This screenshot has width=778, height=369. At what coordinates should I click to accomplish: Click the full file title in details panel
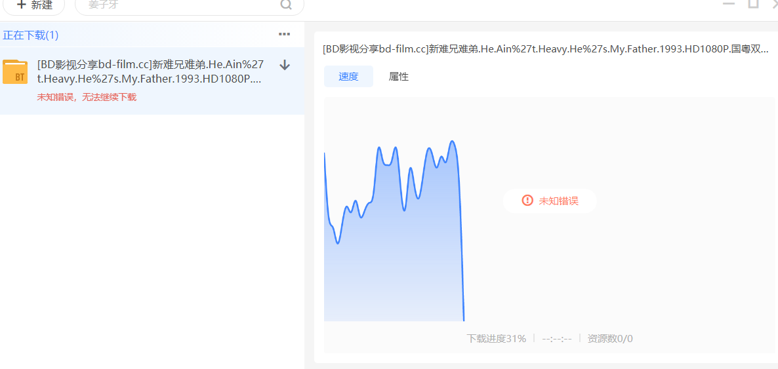545,50
